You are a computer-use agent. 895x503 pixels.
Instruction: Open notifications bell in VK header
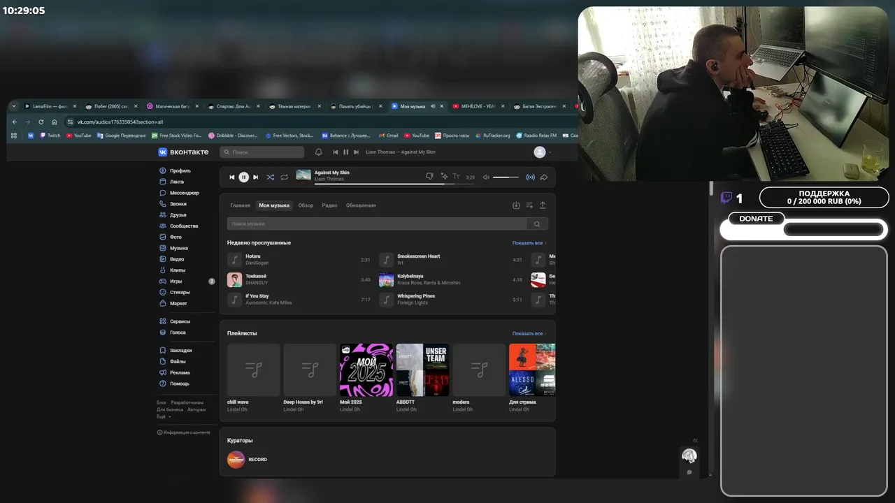(x=319, y=152)
